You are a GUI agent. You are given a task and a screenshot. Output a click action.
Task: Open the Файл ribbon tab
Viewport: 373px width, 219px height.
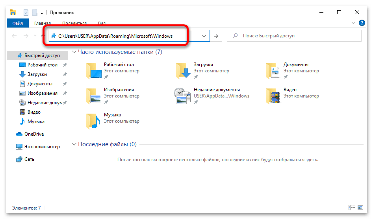pos(18,23)
